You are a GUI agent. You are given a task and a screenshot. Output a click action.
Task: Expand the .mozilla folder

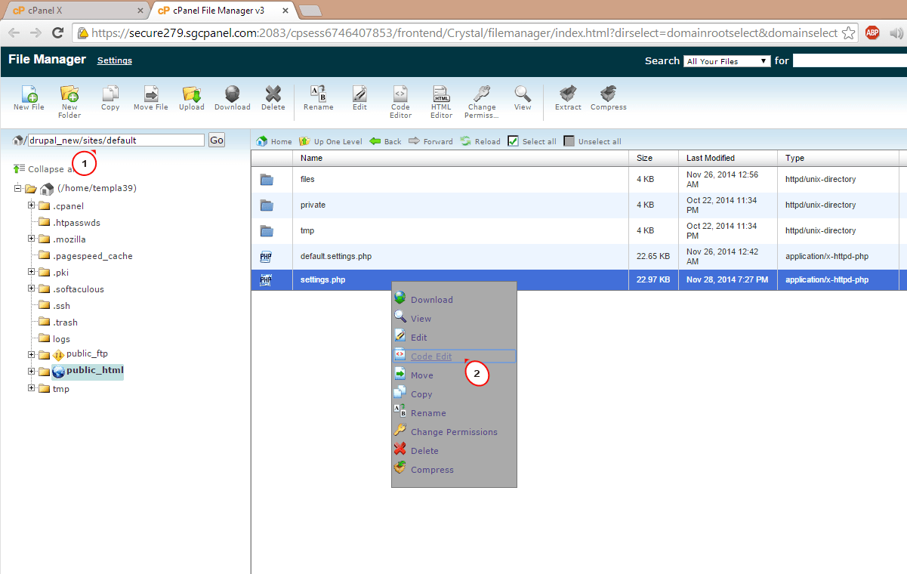[x=32, y=239]
